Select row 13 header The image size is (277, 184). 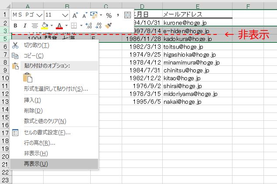pos(5,102)
